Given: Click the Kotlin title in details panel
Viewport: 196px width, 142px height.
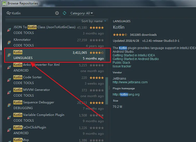Looking at the screenshot, I should click(x=119, y=27).
